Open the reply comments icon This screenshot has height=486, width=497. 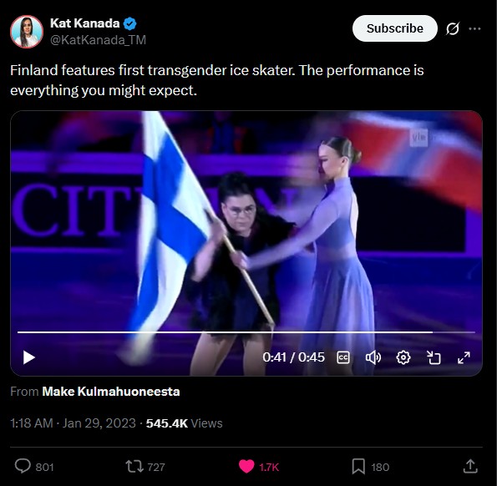pos(23,466)
